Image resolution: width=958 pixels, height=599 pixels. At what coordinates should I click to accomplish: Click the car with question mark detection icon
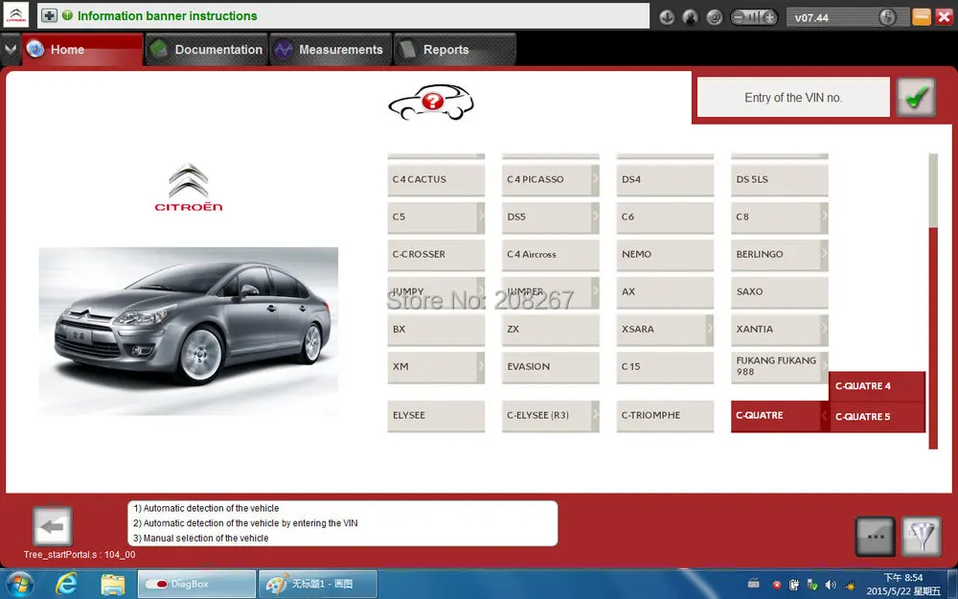click(431, 103)
